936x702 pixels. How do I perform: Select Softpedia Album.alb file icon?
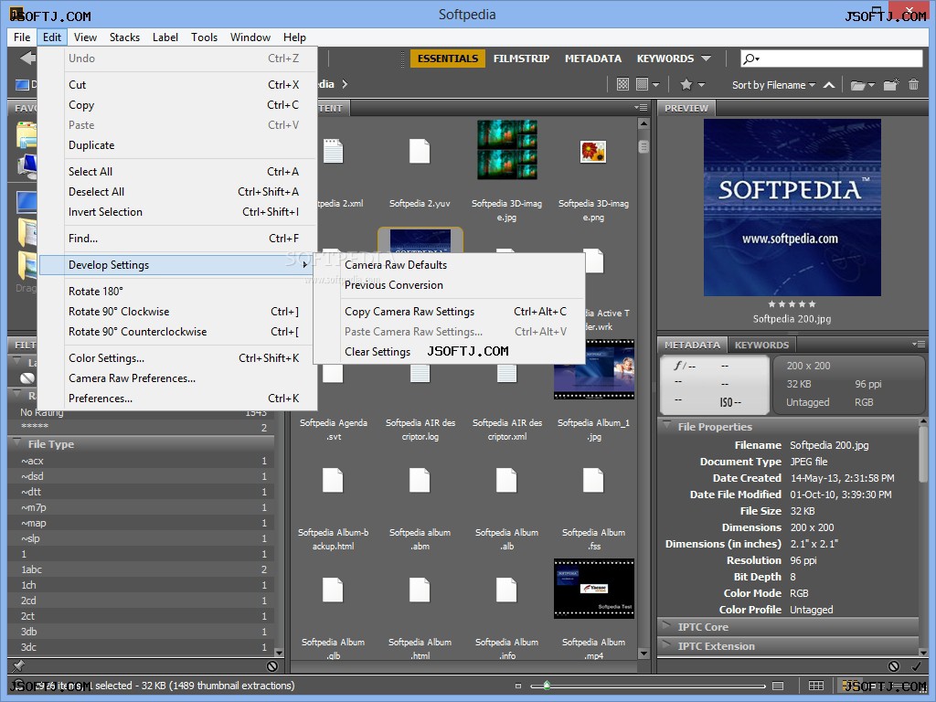(506, 481)
